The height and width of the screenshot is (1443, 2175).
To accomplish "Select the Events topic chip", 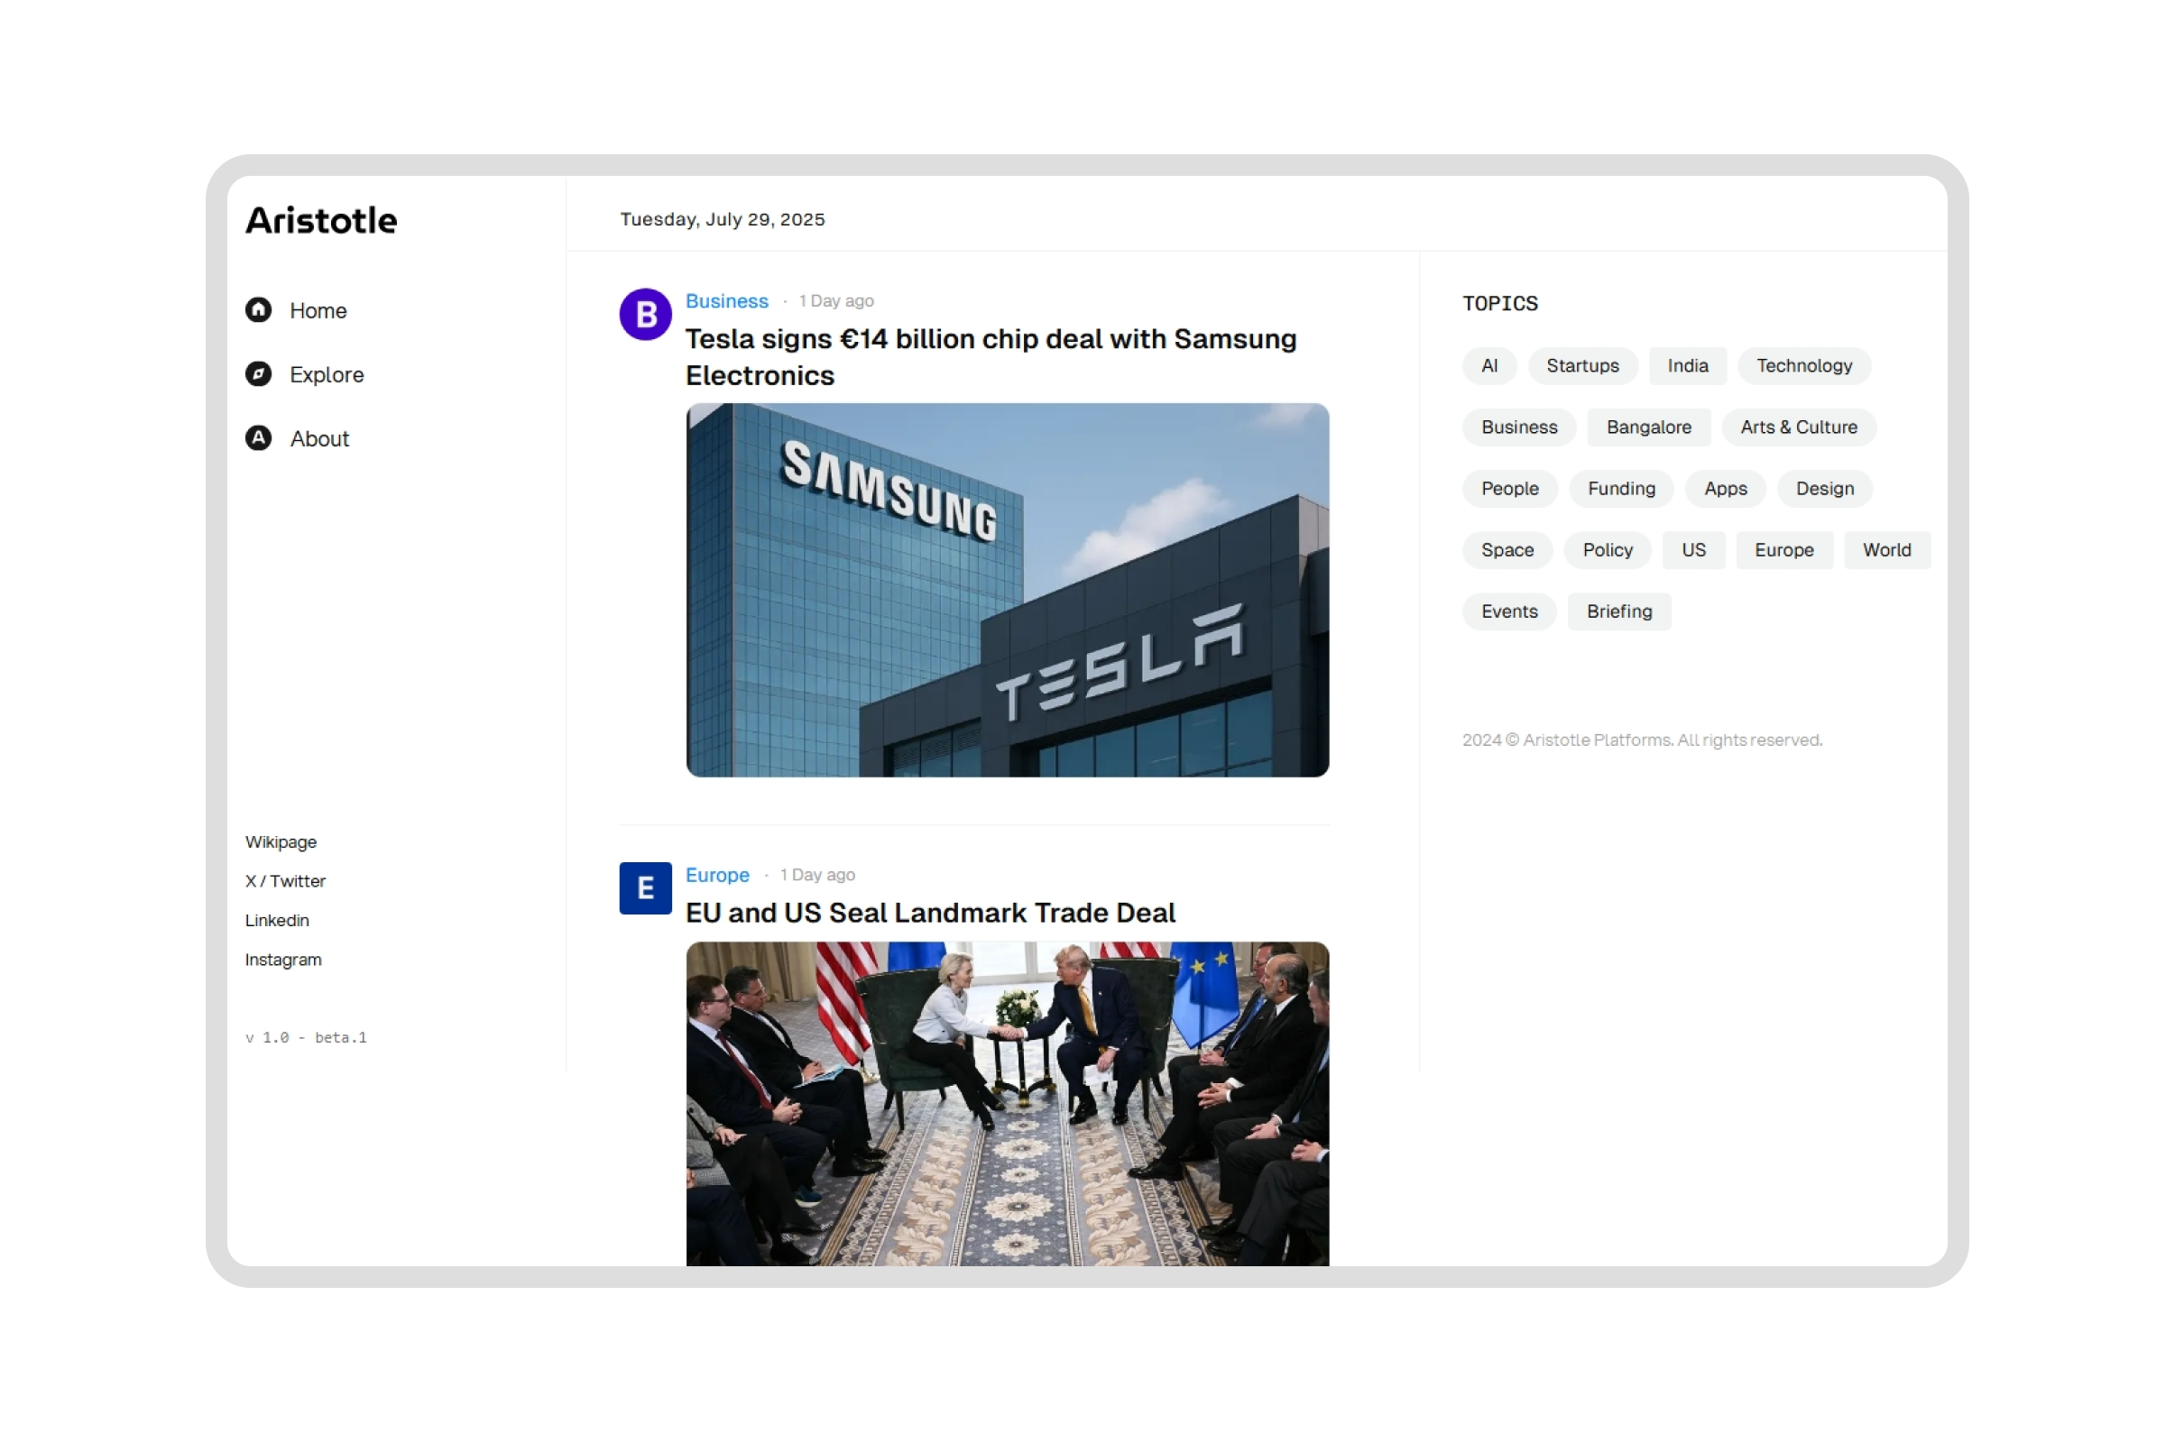I will [1509, 612].
